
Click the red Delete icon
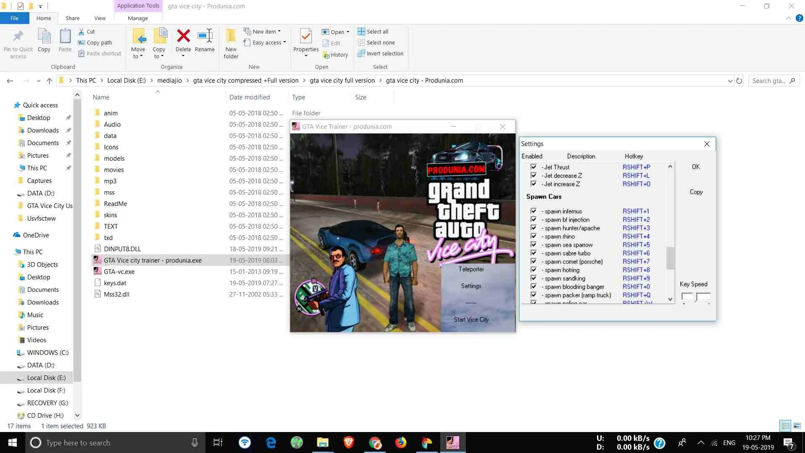pos(183,36)
